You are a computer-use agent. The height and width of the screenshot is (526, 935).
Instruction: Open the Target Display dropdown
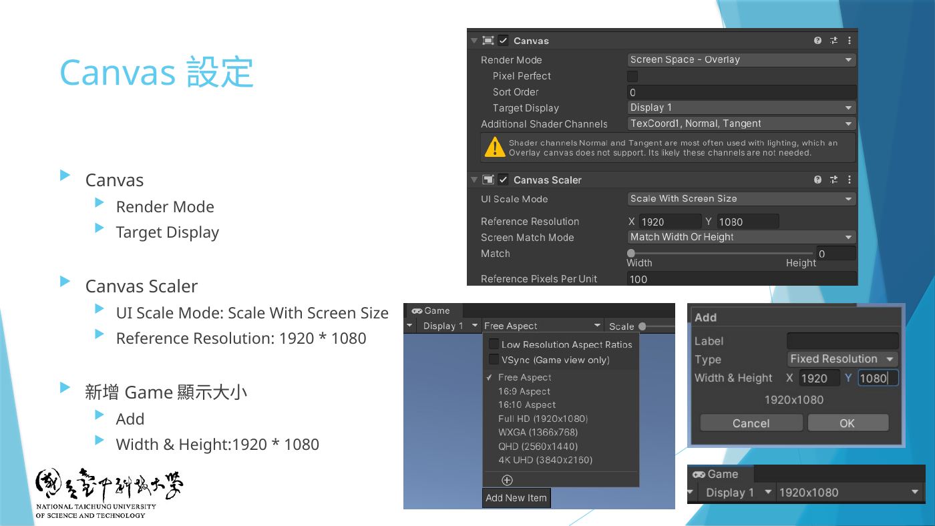[741, 107]
